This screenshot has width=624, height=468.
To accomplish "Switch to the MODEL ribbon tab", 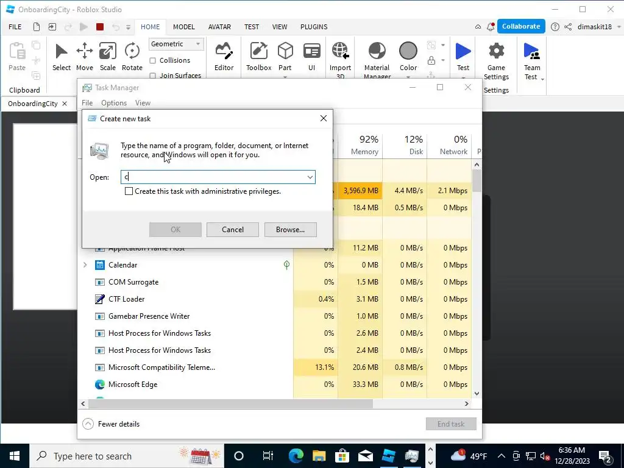I will [x=184, y=27].
